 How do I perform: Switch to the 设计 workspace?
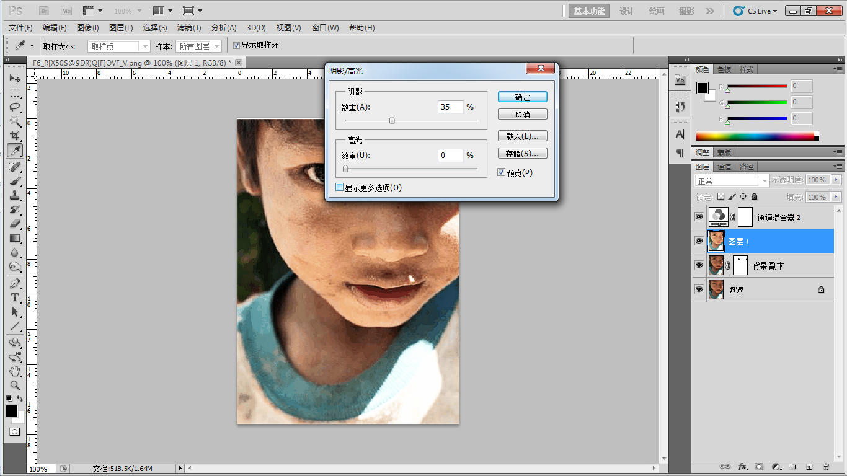point(627,11)
